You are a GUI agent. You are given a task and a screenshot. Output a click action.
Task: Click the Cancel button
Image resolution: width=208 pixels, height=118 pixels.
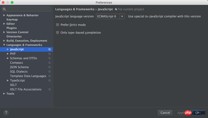(x=165, y=113)
